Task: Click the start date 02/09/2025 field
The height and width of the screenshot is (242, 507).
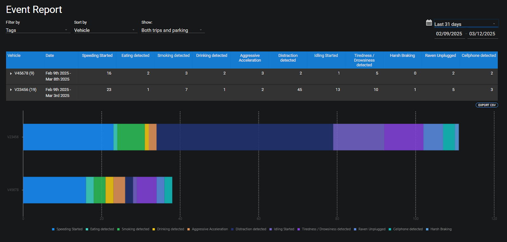Action: click(x=449, y=34)
